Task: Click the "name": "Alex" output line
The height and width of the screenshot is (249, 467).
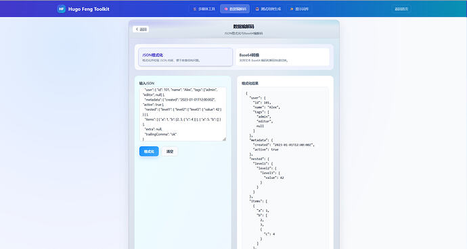Action: pos(267,107)
